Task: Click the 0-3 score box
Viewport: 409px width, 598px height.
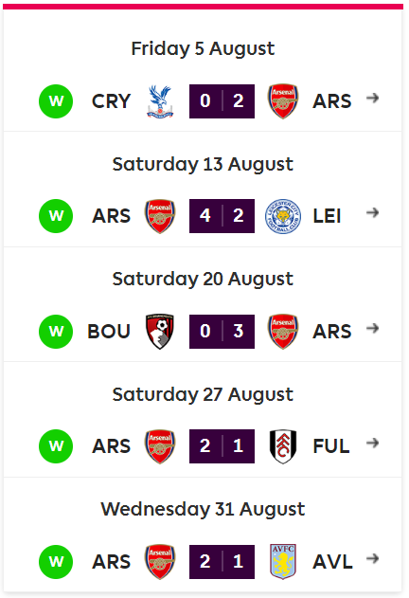Action: coord(222,332)
